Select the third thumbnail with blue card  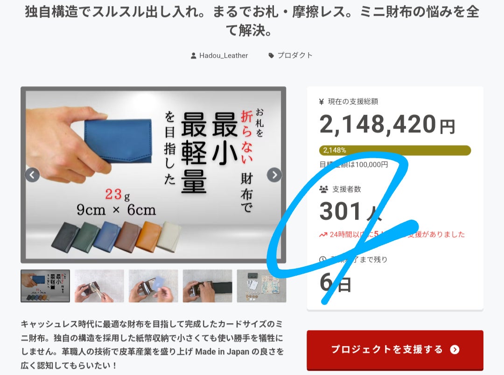154,286
